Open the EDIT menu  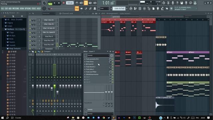click(x=6, y=9)
